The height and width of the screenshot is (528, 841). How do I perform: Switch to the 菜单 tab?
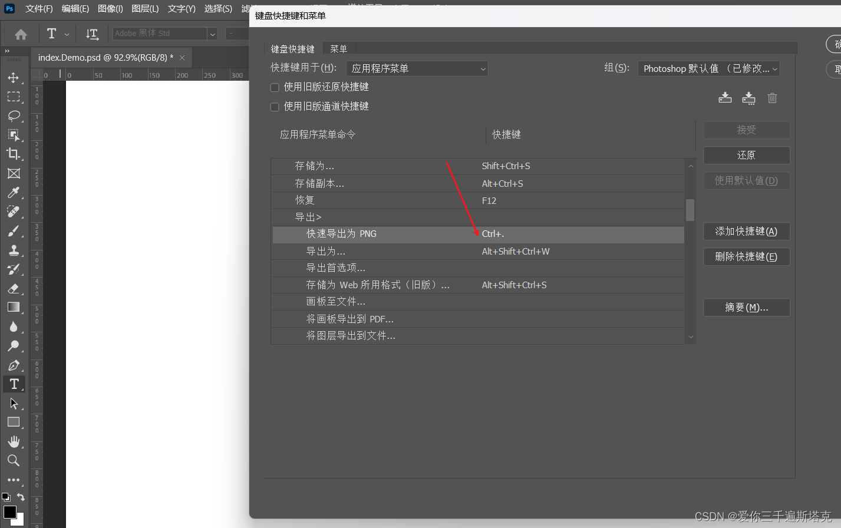tap(339, 49)
